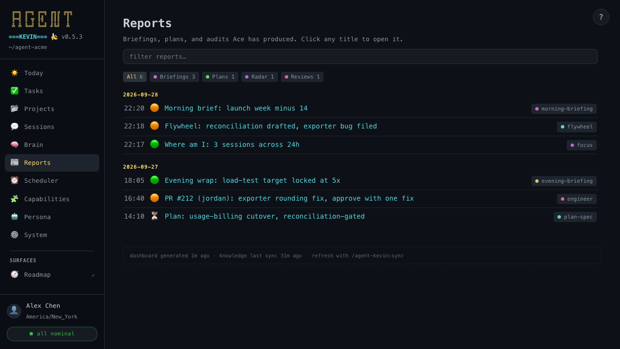620x349 pixels.
Task: Open the Tasks section
Action: click(x=52, y=91)
